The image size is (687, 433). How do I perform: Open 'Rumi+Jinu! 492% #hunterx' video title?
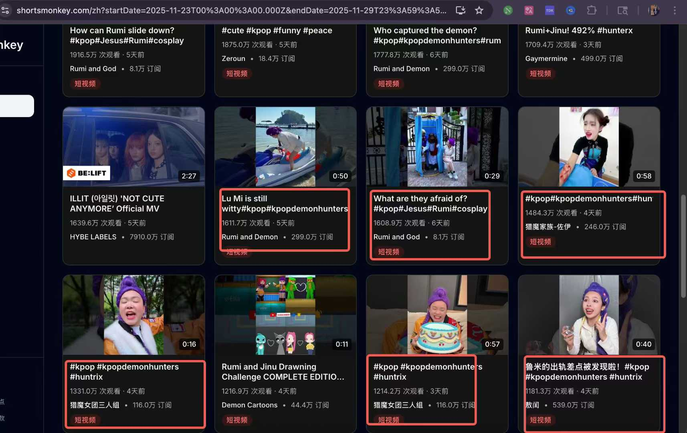(579, 30)
